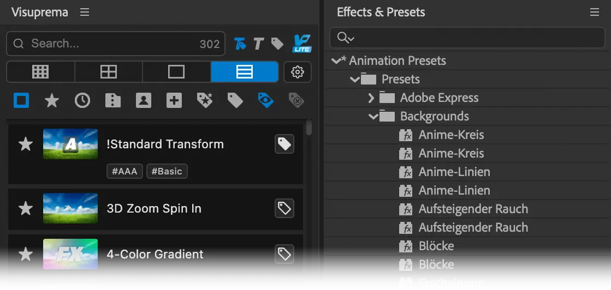Viewport: 611px width, 290px height.
Task: Filter by recently used clock icon
Action: pos(82,100)
